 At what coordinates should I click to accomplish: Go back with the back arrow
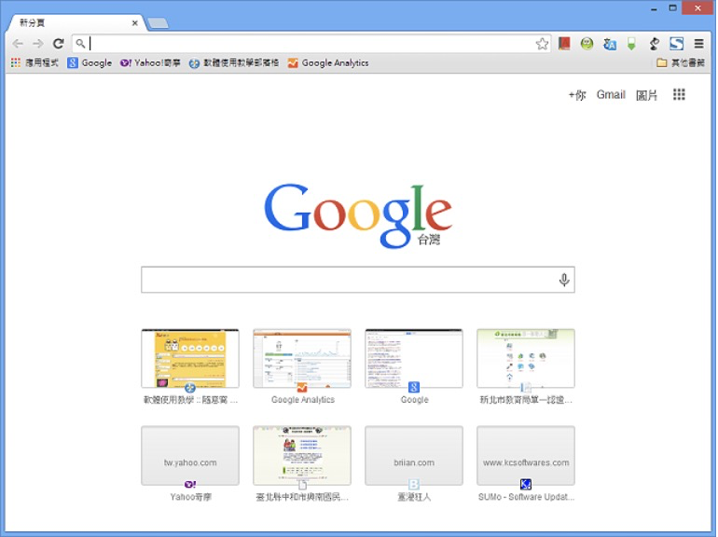click(x=18, y=44)
